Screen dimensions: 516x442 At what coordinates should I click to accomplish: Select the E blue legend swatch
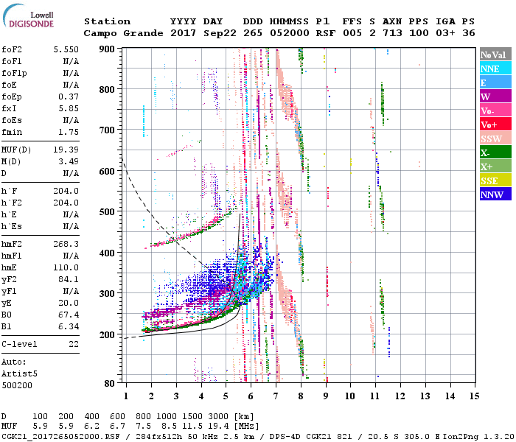click(x=495, y=83)
